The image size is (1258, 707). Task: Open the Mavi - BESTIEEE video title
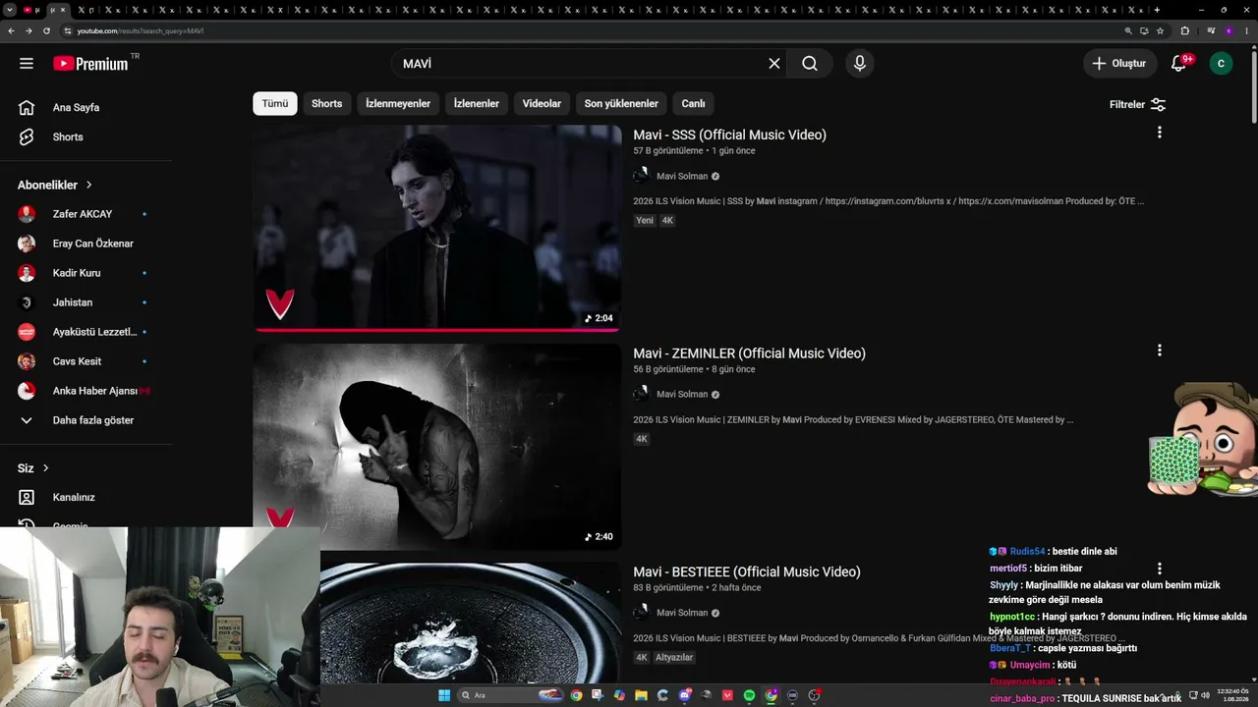click(747, 571)
